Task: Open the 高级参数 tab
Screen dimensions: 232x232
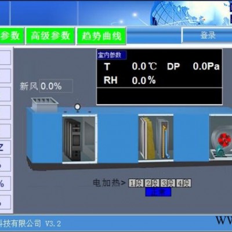Action: tap(50, 36)
